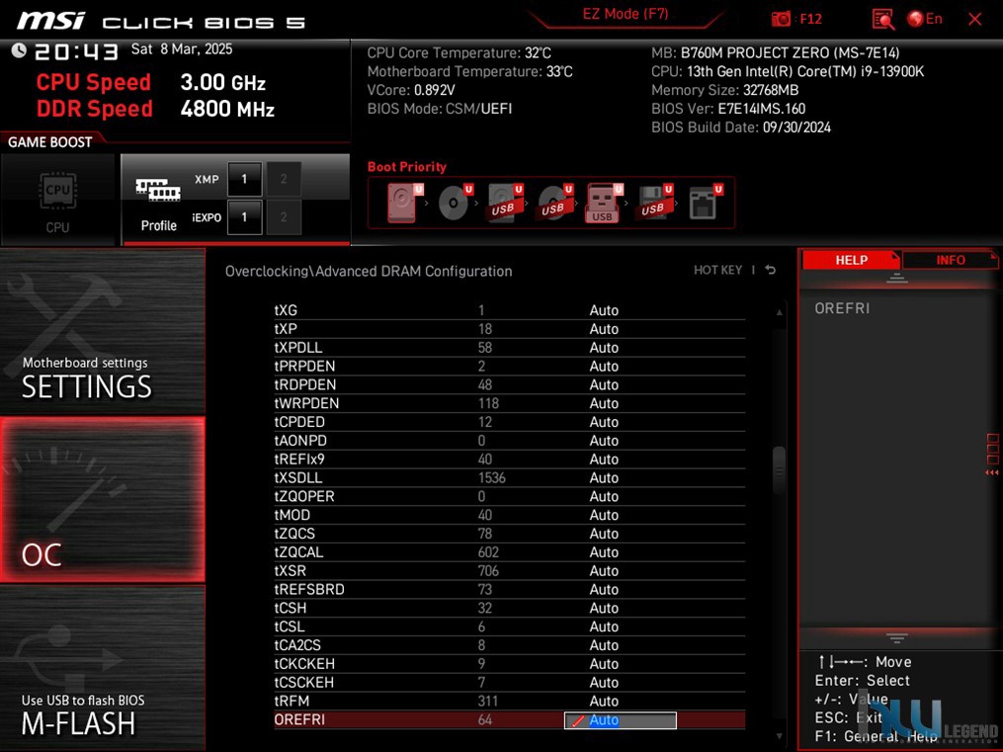Image resolution: width=1003 pixels, height=752 pixels.
Task: Select the tCKCKEH timing row
Action: [509, 663]
